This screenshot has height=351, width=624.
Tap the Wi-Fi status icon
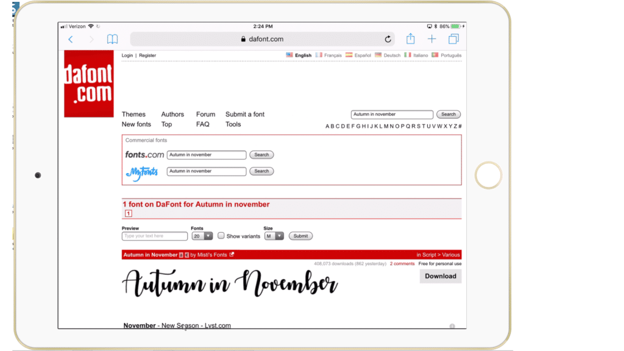tap(91, 26)
